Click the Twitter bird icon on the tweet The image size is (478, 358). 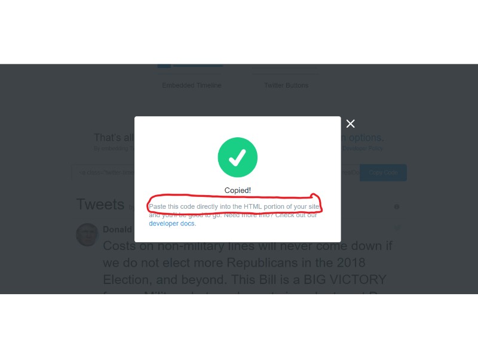(x=397, y=228)
